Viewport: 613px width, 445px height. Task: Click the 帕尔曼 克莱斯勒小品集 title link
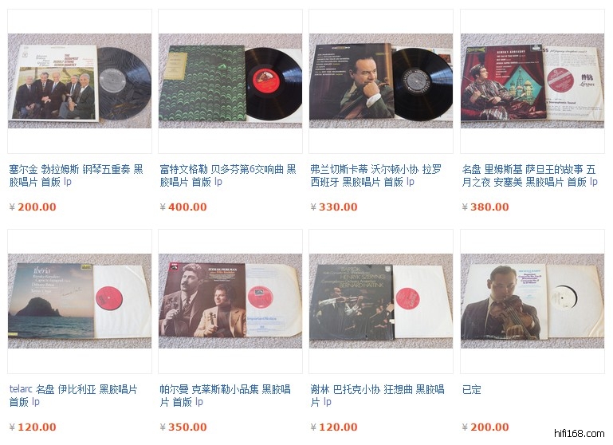225,396
